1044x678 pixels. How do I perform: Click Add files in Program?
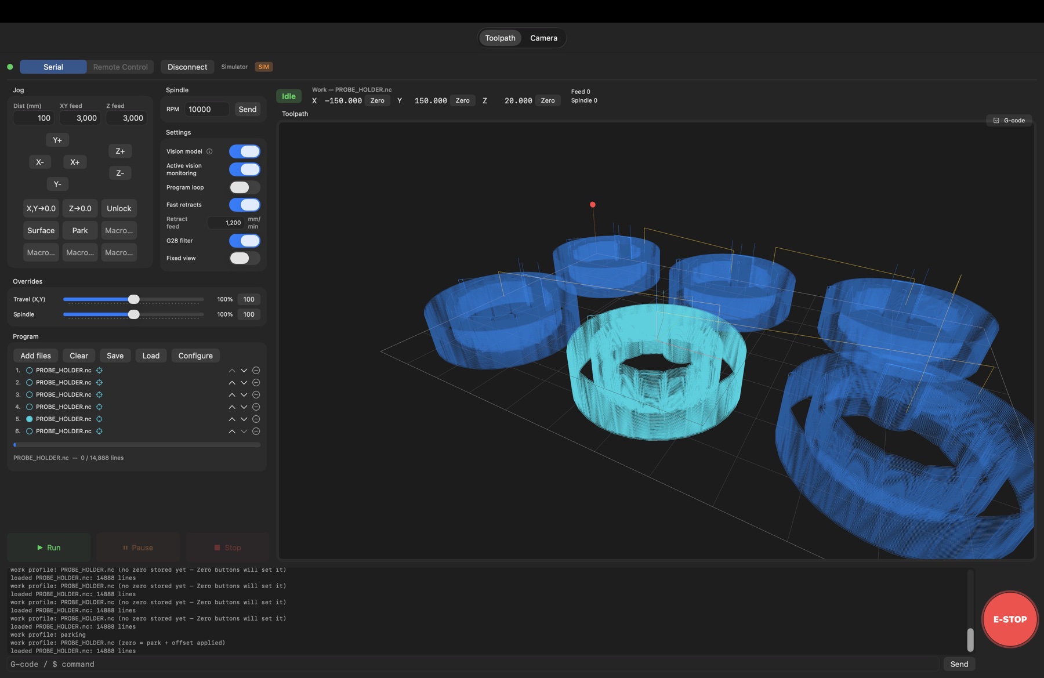[x=35, y=356]
